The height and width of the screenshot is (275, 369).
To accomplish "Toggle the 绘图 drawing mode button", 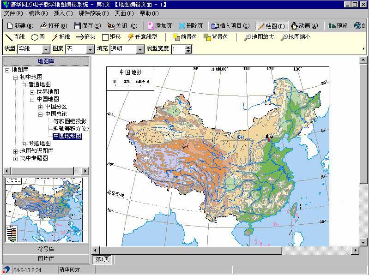I will [271, 26].
